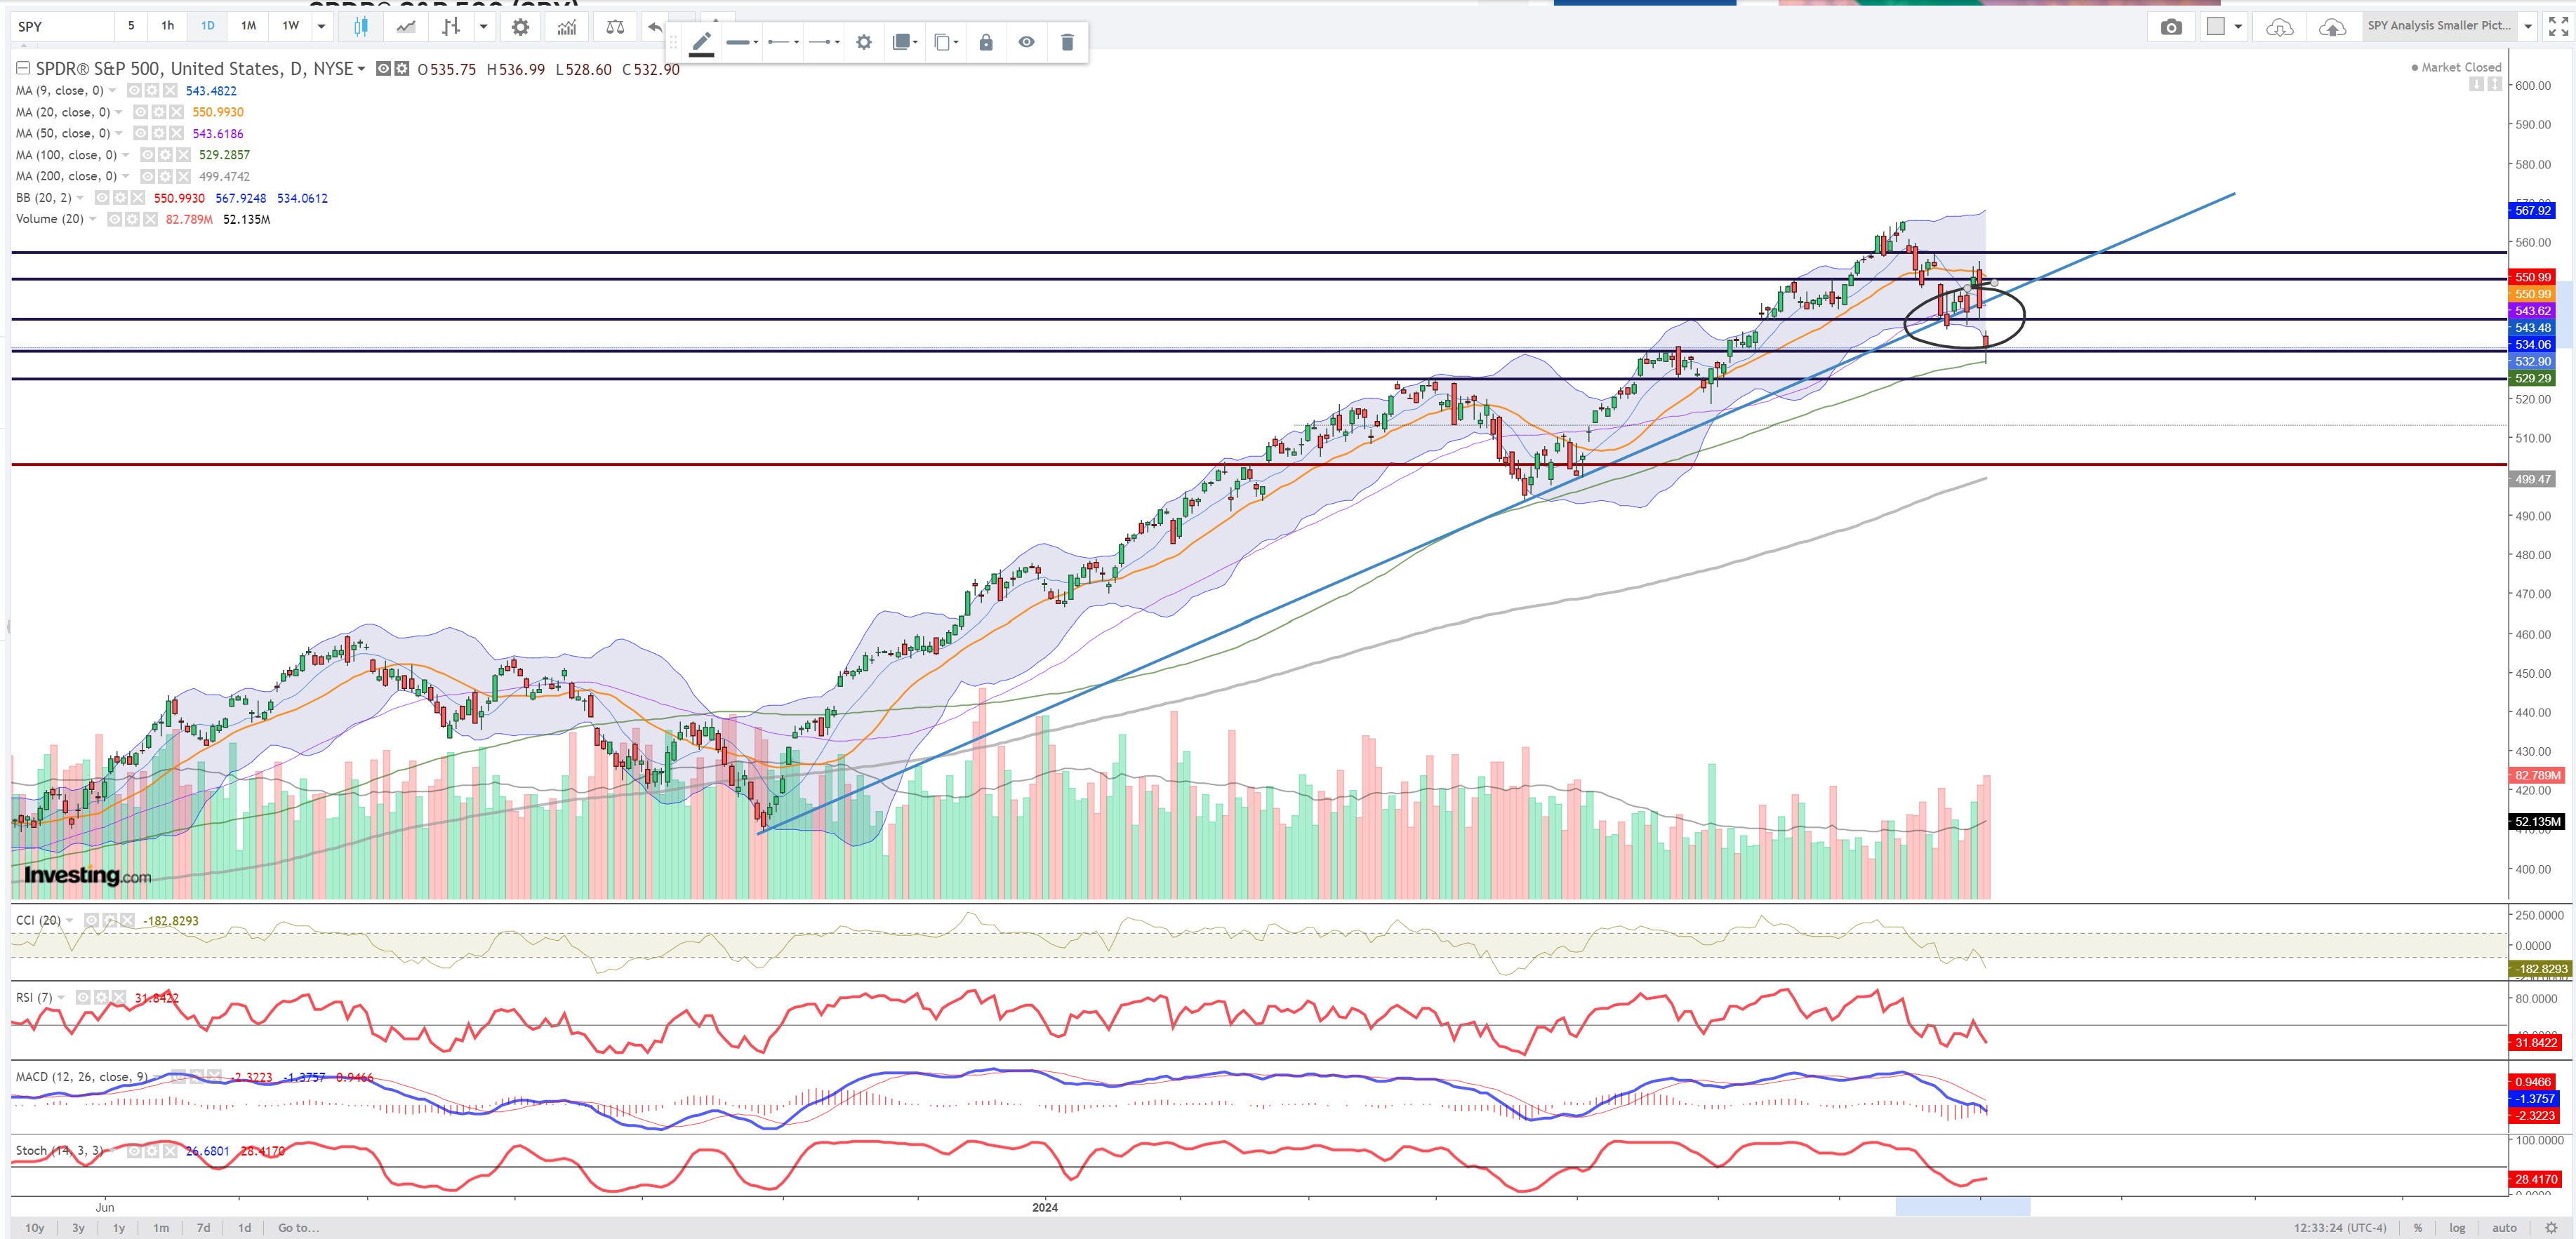Open the indicators bar-chart icon
The image size is (2576, 1239).
pos(567,27)
